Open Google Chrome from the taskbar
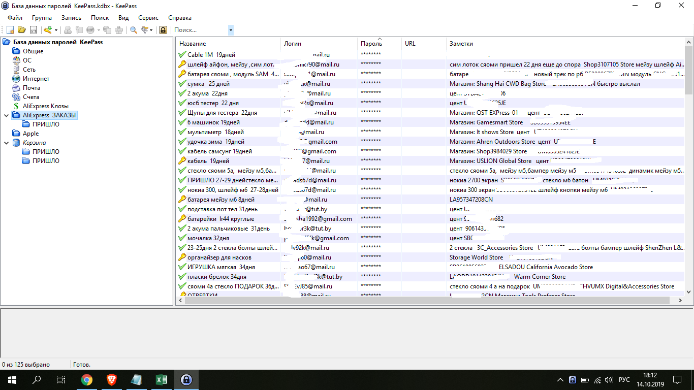The image size is (694, 390). pyautogui.click(x=87, y=379)
